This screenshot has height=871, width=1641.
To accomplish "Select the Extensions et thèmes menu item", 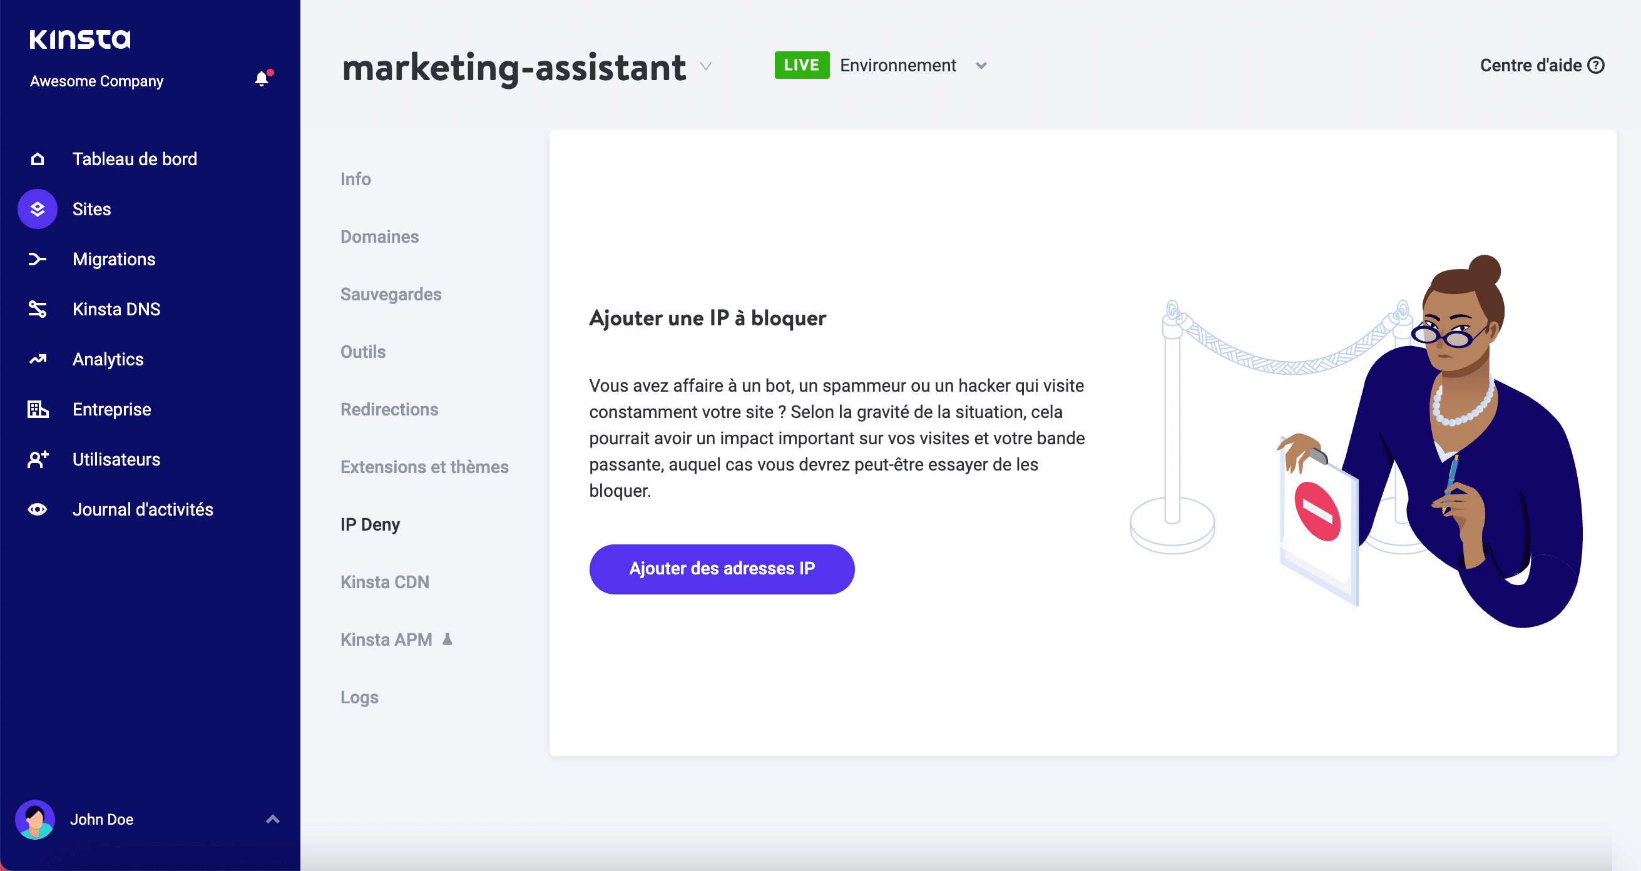I will (424, 466).
